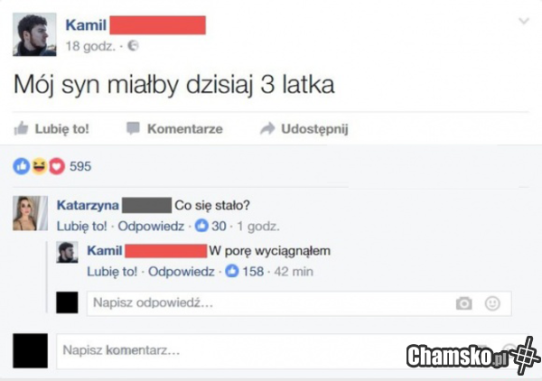Click the Napisz odpowiedź reply field
This screenshot has width=542, height=381.
point(299,303)
